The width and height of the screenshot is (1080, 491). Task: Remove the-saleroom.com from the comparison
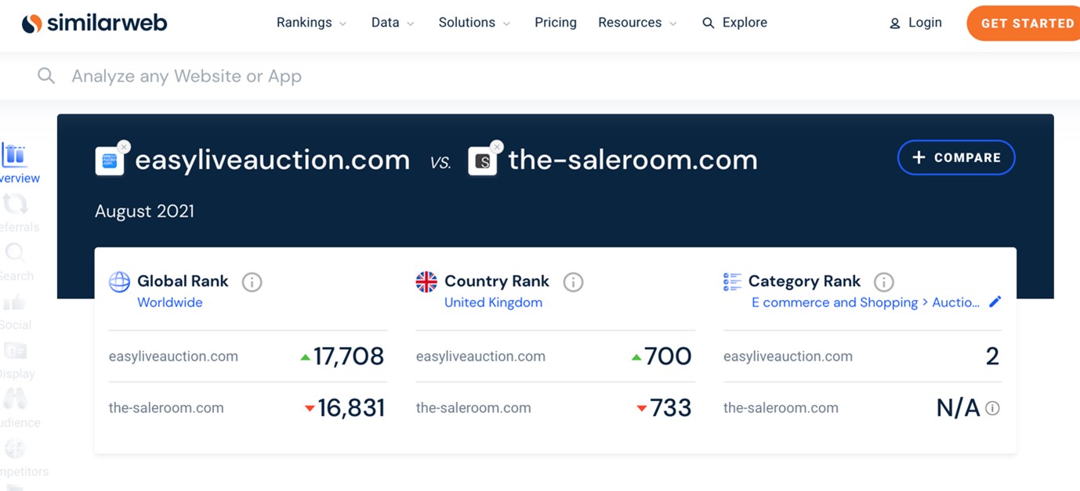[497, 146]
